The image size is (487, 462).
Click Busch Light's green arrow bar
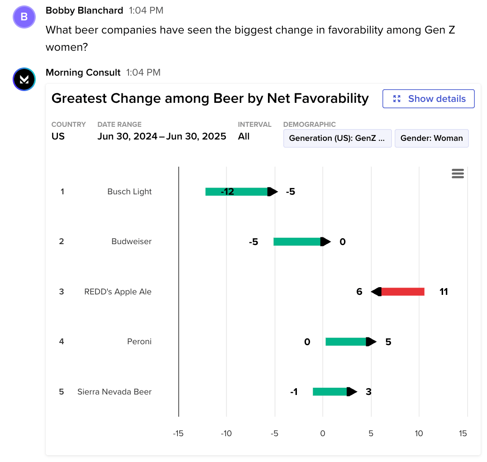click(238, 192)
